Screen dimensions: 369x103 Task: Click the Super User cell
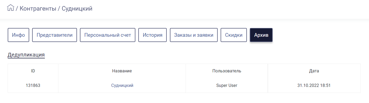tap(227, 86)
